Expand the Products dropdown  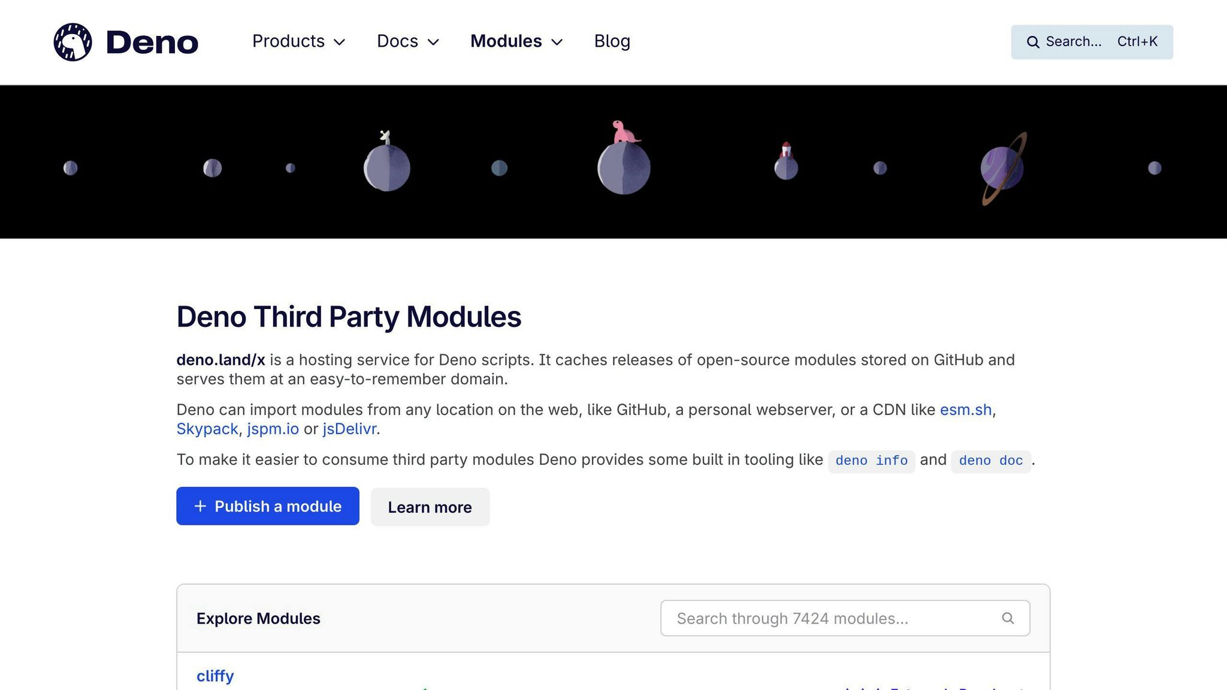coord(298,41)
